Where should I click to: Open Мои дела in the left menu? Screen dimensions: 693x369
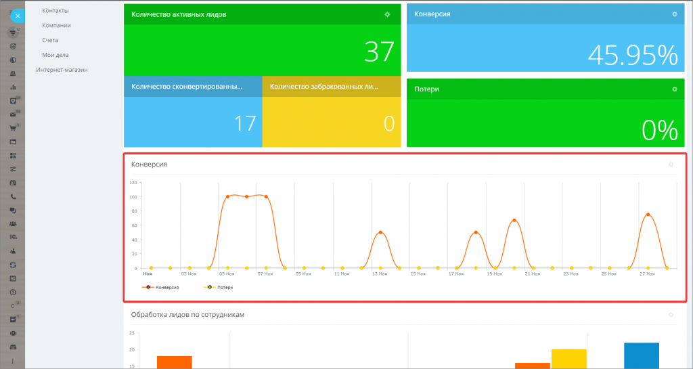click(55, 55)
